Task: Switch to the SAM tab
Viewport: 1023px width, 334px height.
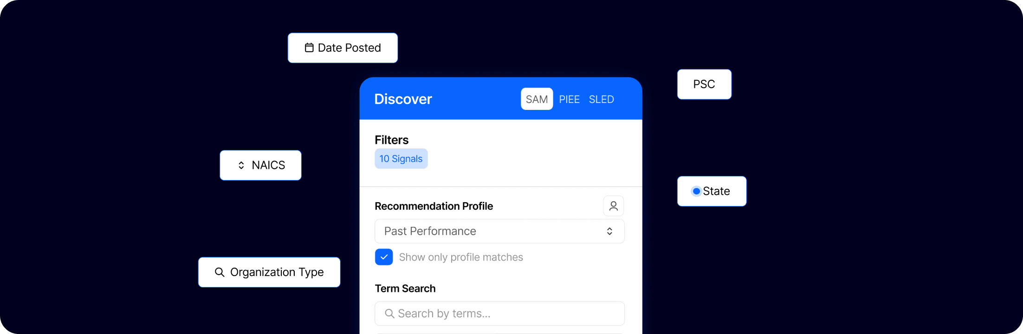Action: [537, 99]
